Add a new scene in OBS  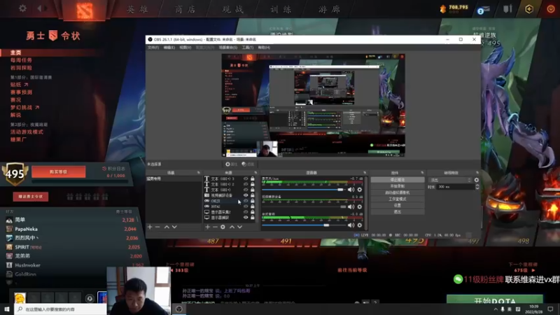point(150,227)
